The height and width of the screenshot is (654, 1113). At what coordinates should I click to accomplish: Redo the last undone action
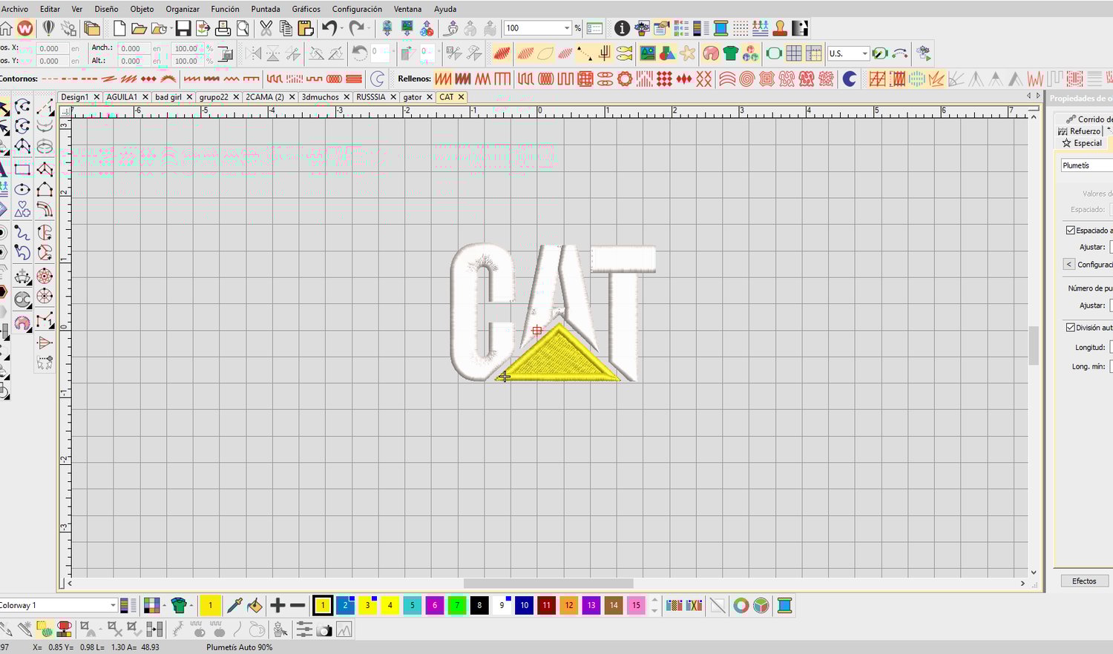point(357,29)
